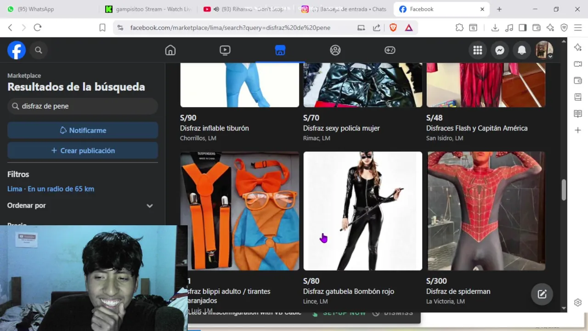This screenshot has width=588, height=331.
Task: Add item with sidebar plus icon
Action: (x=578, y=130)
